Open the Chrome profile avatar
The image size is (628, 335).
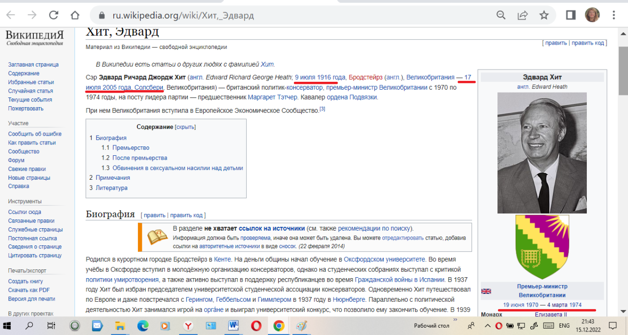592,15
